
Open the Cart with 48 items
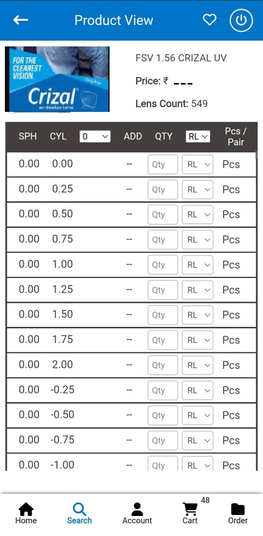[x=190, y=513]
